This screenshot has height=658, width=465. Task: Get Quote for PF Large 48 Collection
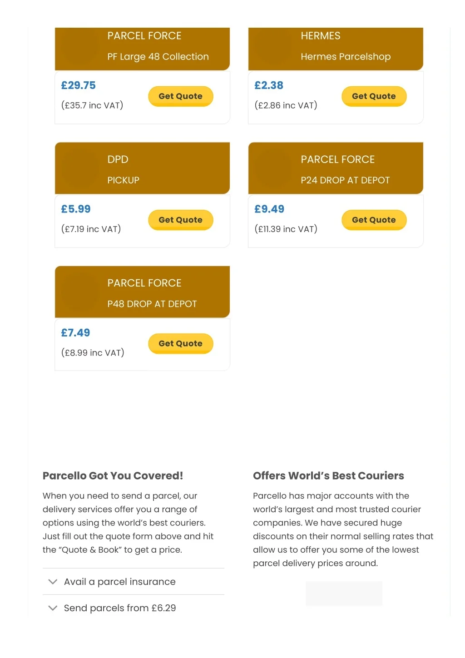coord(180,96)
